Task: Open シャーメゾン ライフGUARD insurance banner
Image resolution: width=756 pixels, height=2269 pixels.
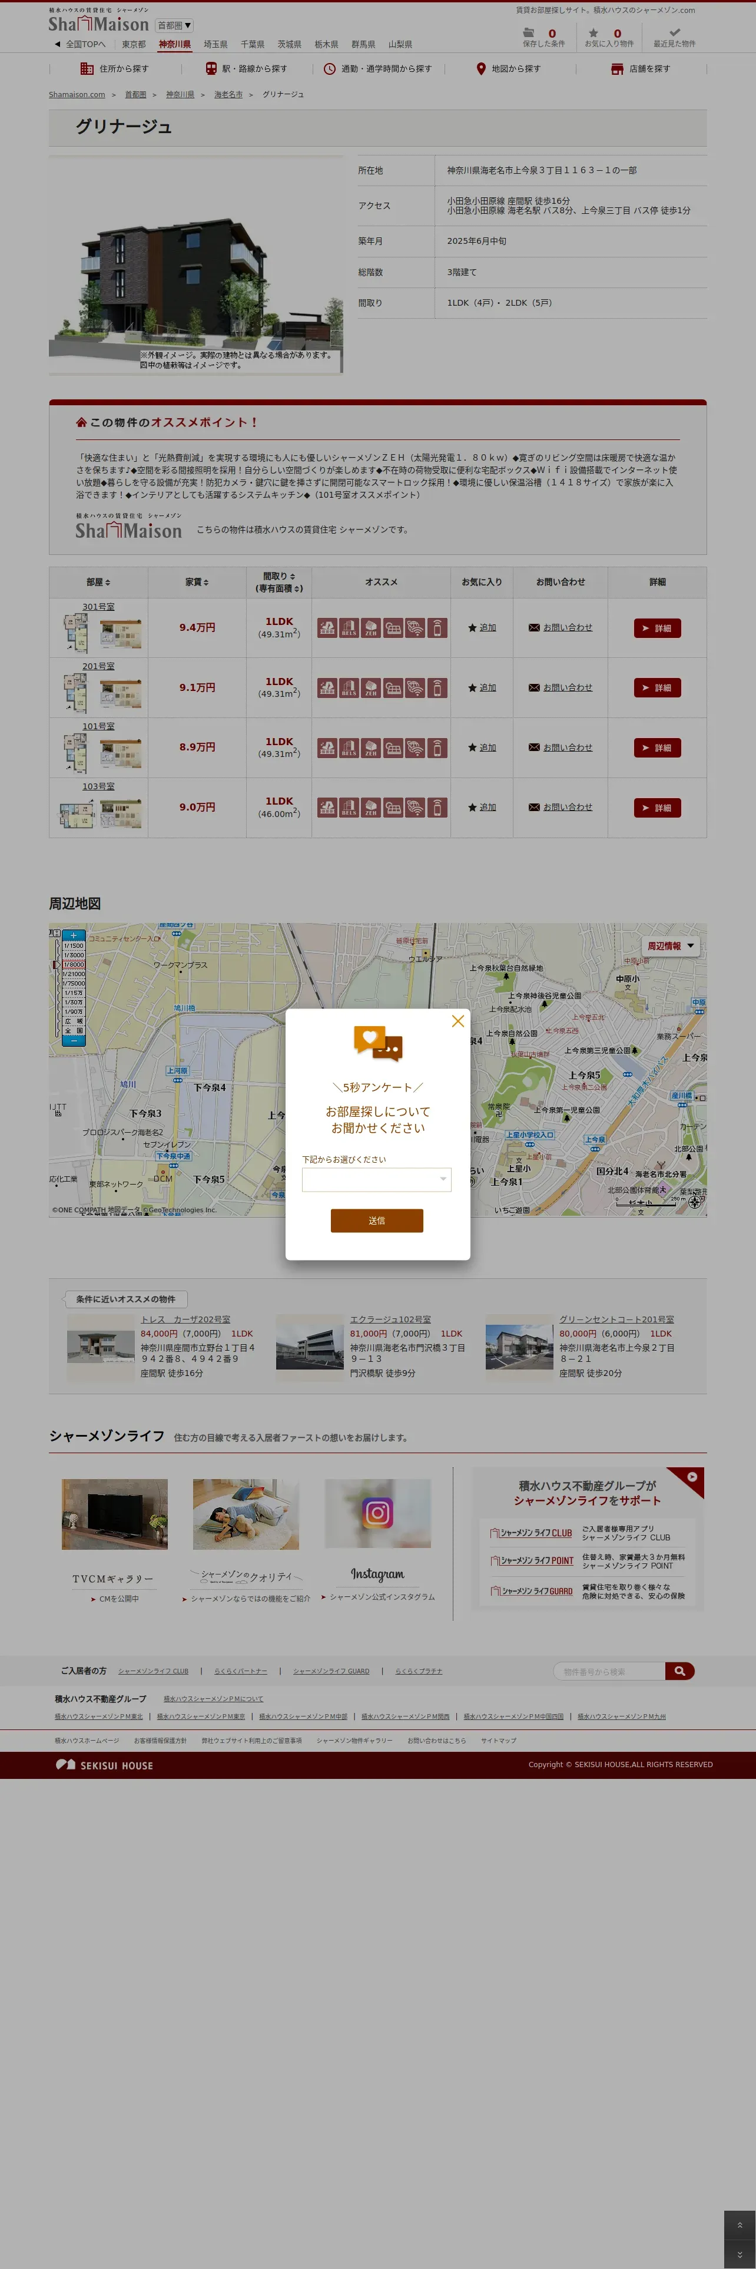Action: [588, 1591]
